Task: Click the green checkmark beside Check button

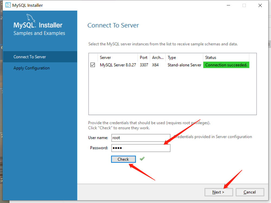Action: click(142, 158)
